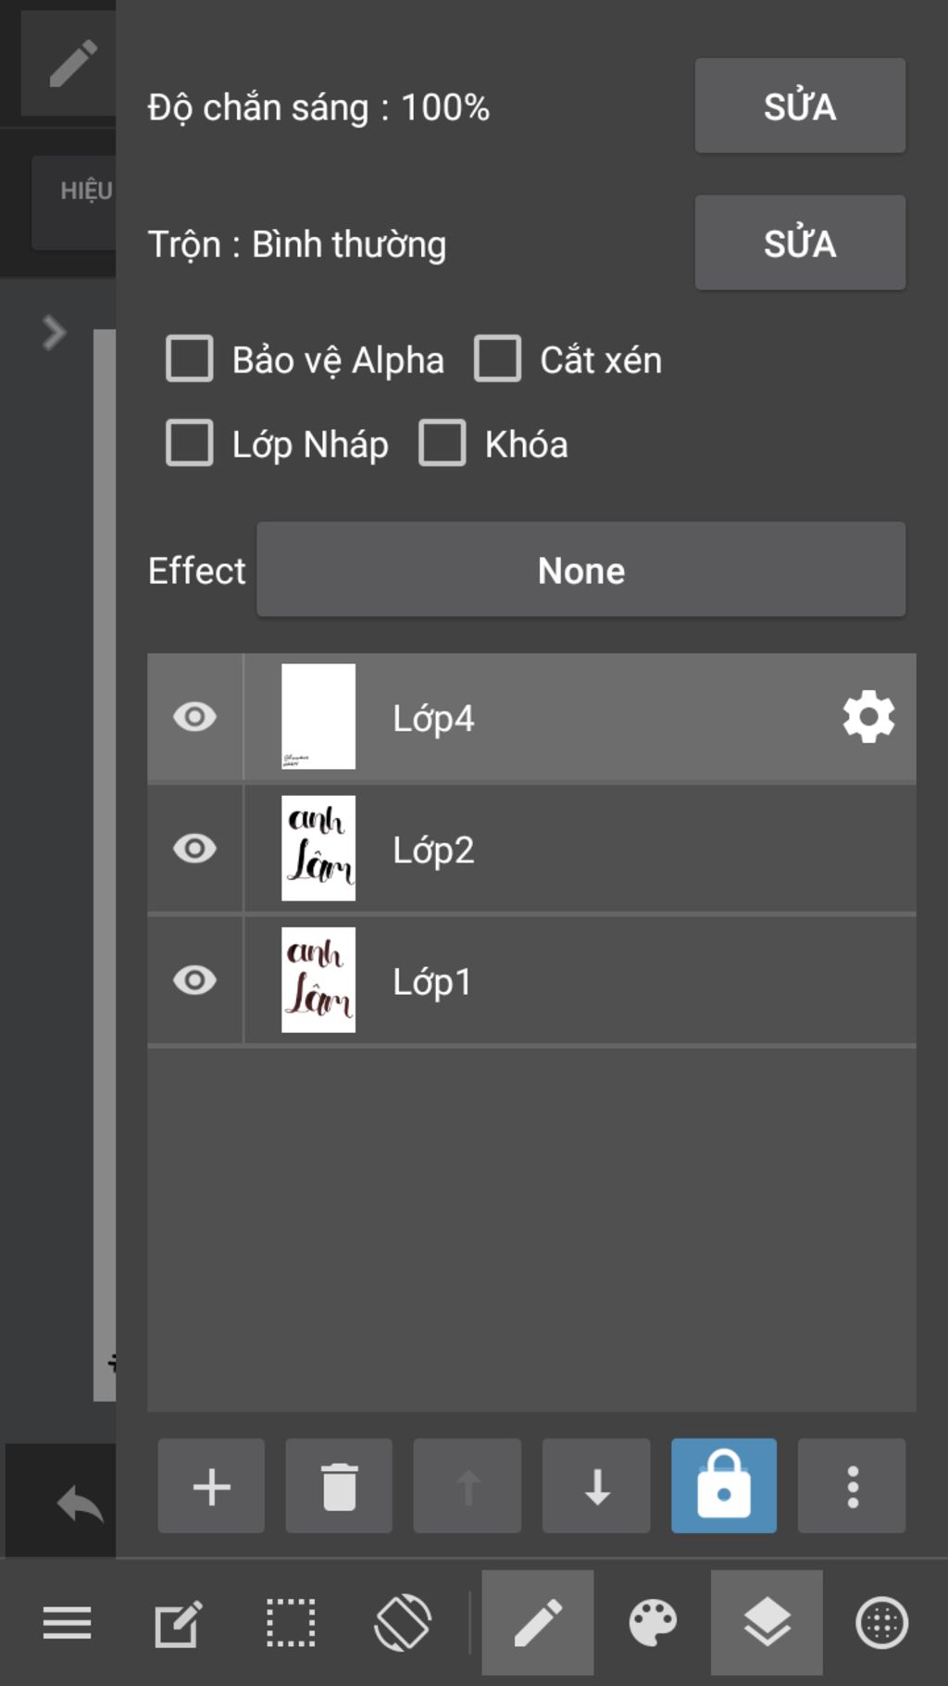Check the Cắt xén checkbox
948x1686 pixels.
click(x=497, y=359)
